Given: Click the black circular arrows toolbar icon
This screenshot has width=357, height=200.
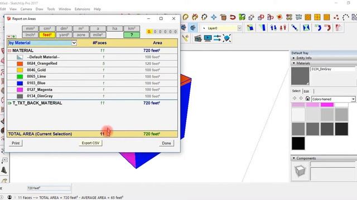Looking at the screenshot, I should (x=204, y=17).
